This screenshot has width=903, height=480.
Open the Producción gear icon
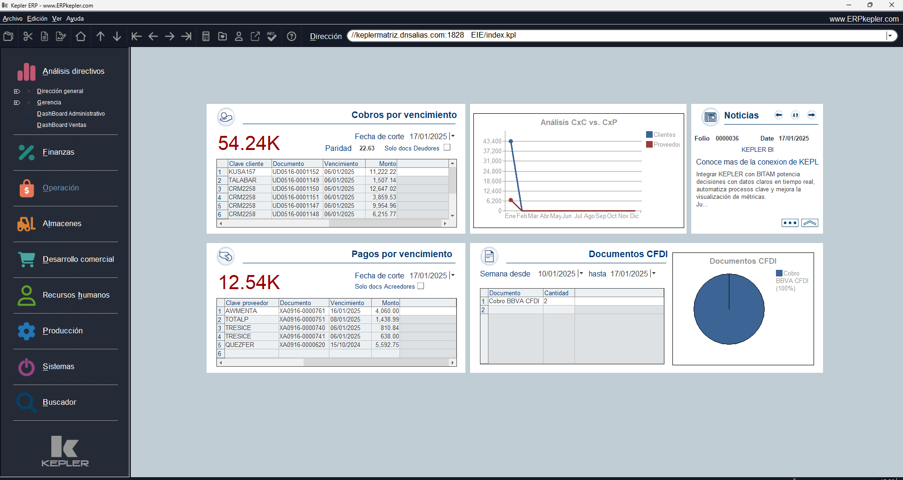click(x=26, y=331)
